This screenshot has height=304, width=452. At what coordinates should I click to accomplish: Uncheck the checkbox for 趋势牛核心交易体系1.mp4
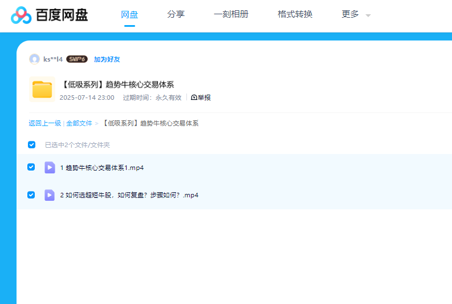pyautogui.click(x=31, y=167)
